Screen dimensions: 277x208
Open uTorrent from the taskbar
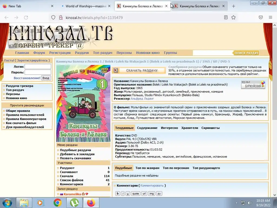click(74, 203)
